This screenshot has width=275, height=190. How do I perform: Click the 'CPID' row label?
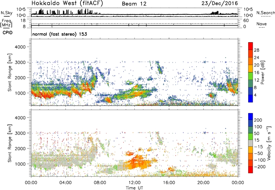pyautogui.click(x=8, y=33)
